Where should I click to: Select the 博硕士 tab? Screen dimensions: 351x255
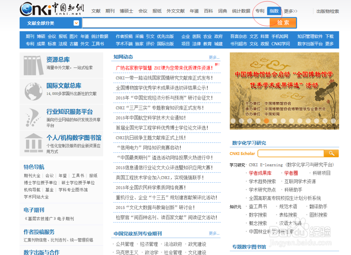(126, 11)
